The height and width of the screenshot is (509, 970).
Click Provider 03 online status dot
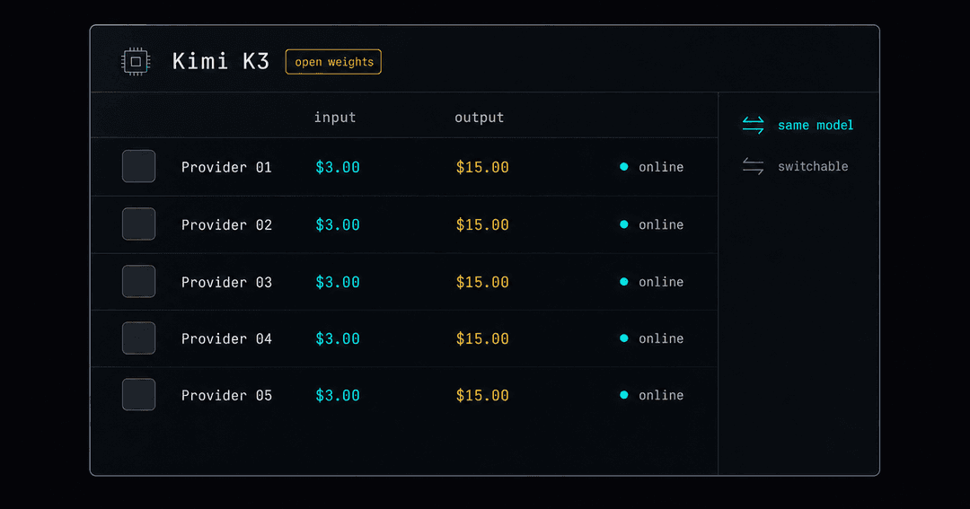[x=623, y=282]
